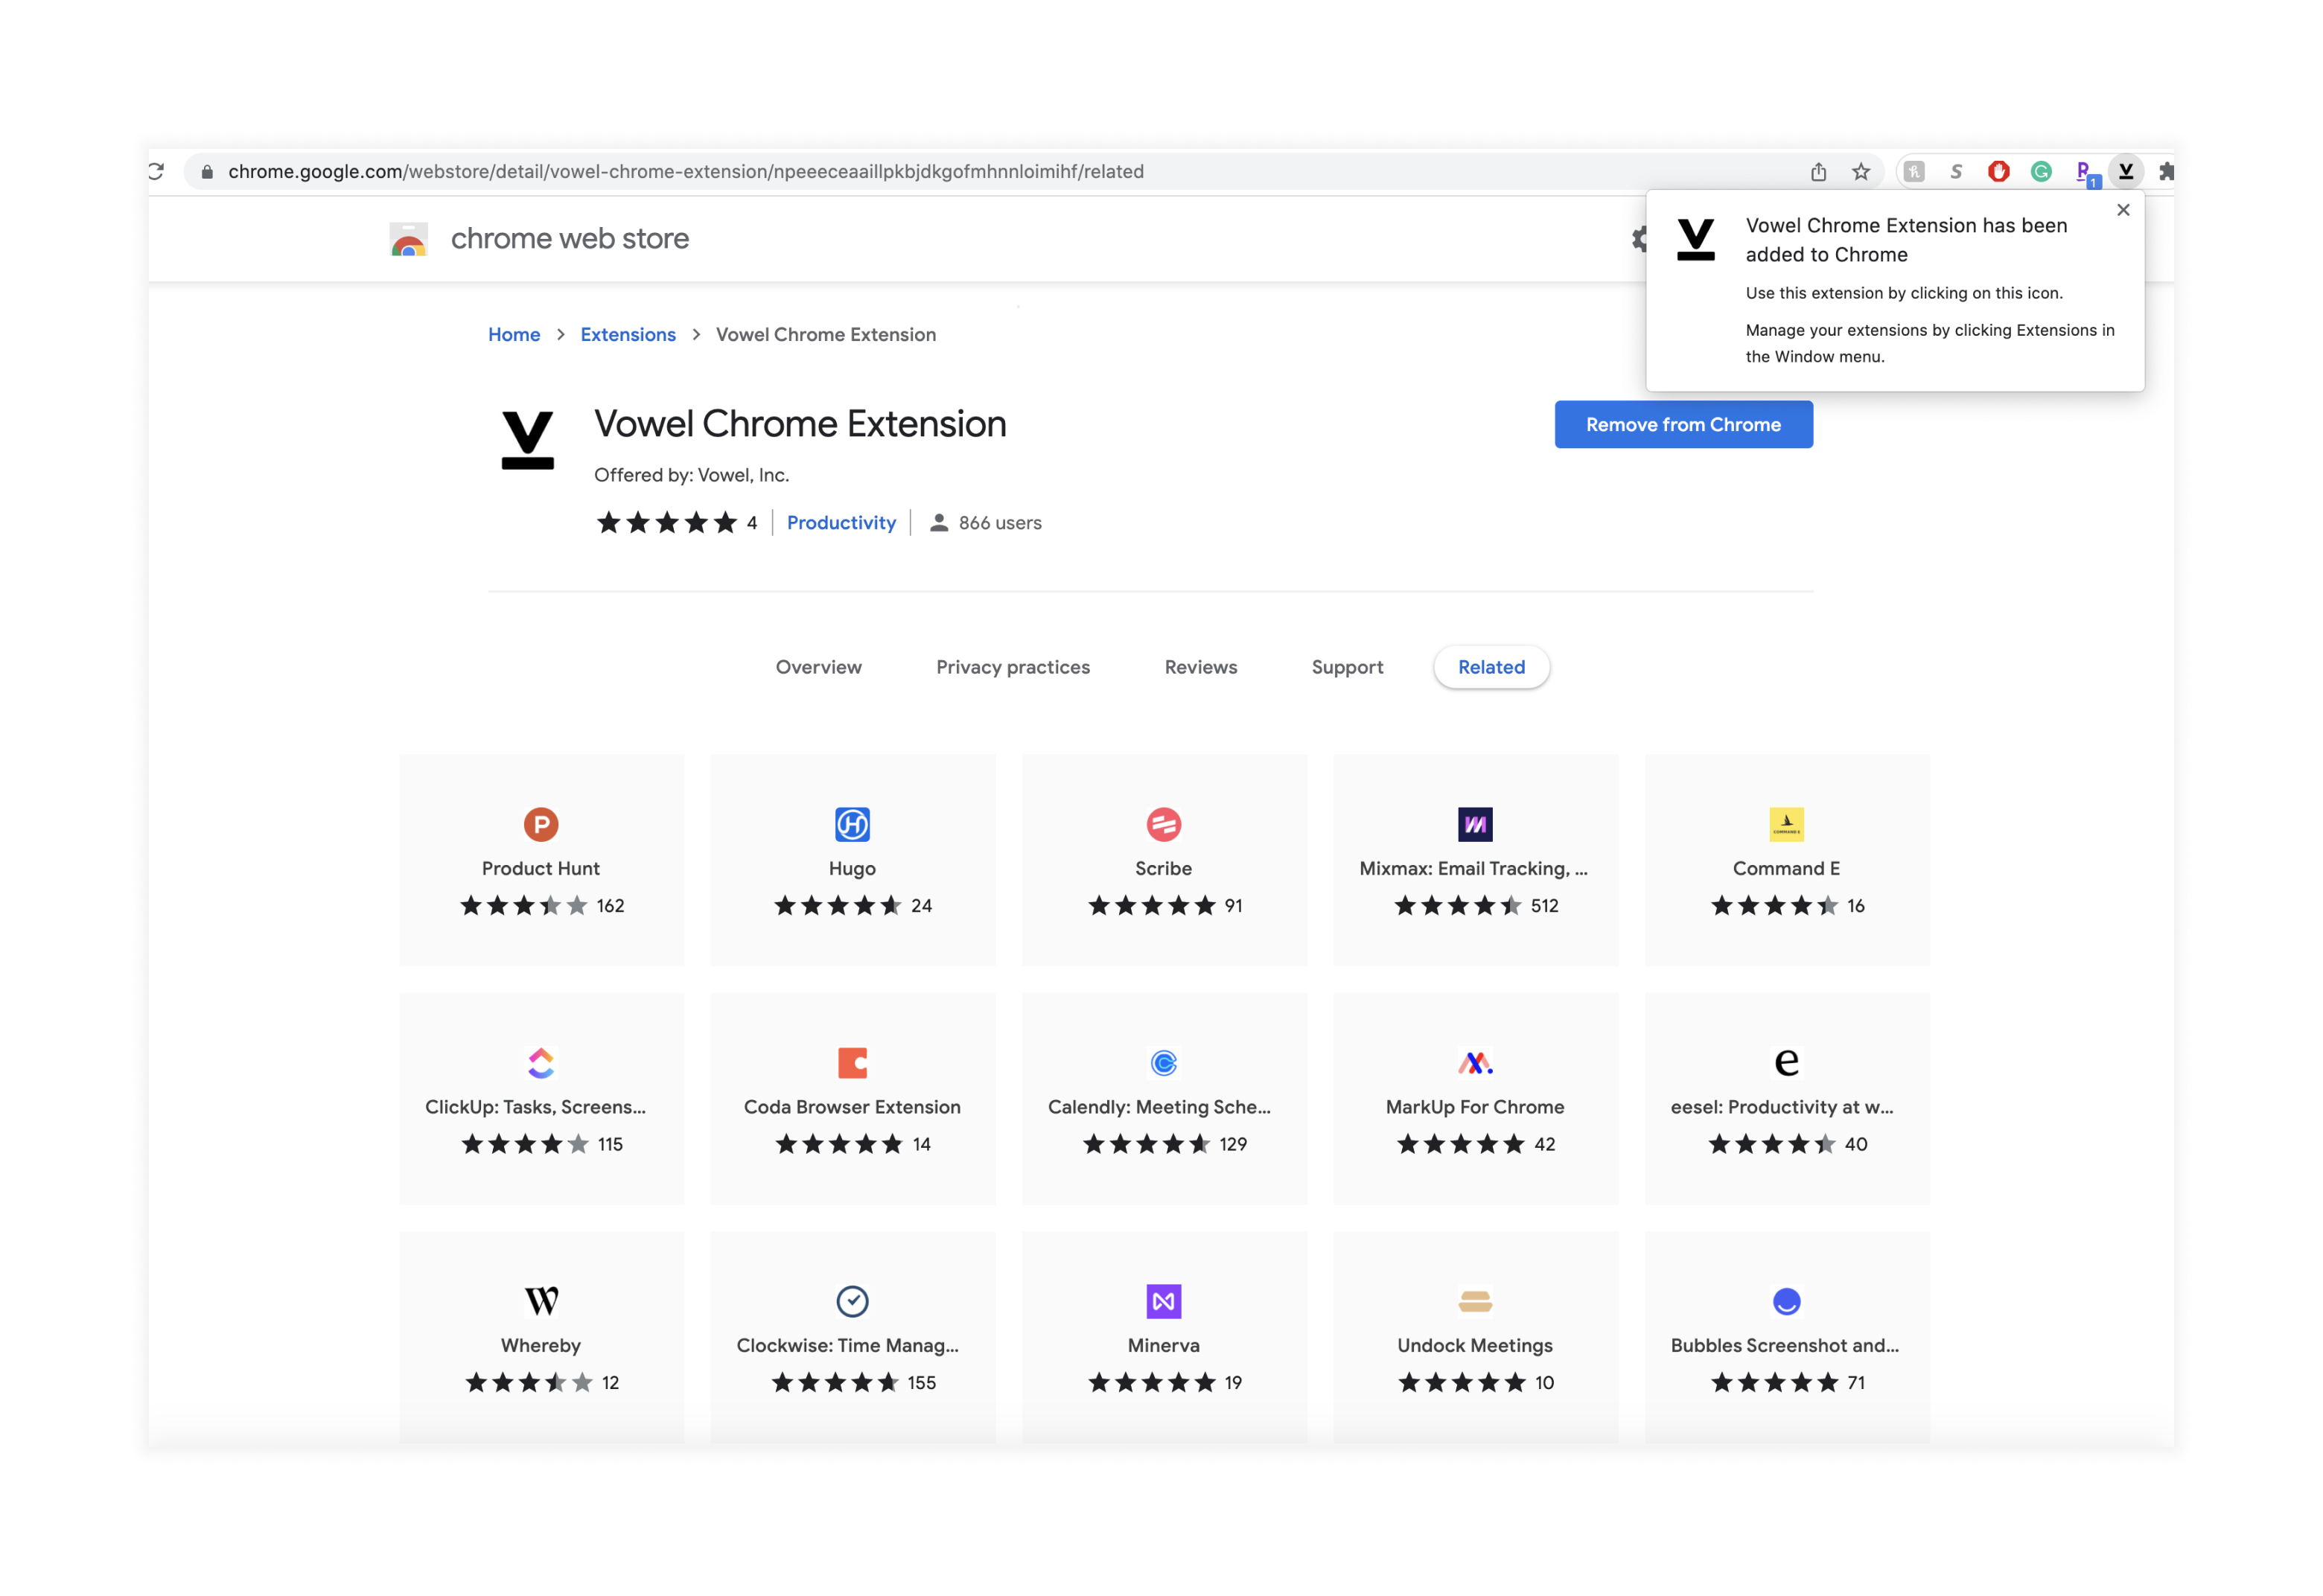The width and height of the screenshot is (2323, 1596).
Task: Reload the page with the refresh icon
Action: [156, 171]
